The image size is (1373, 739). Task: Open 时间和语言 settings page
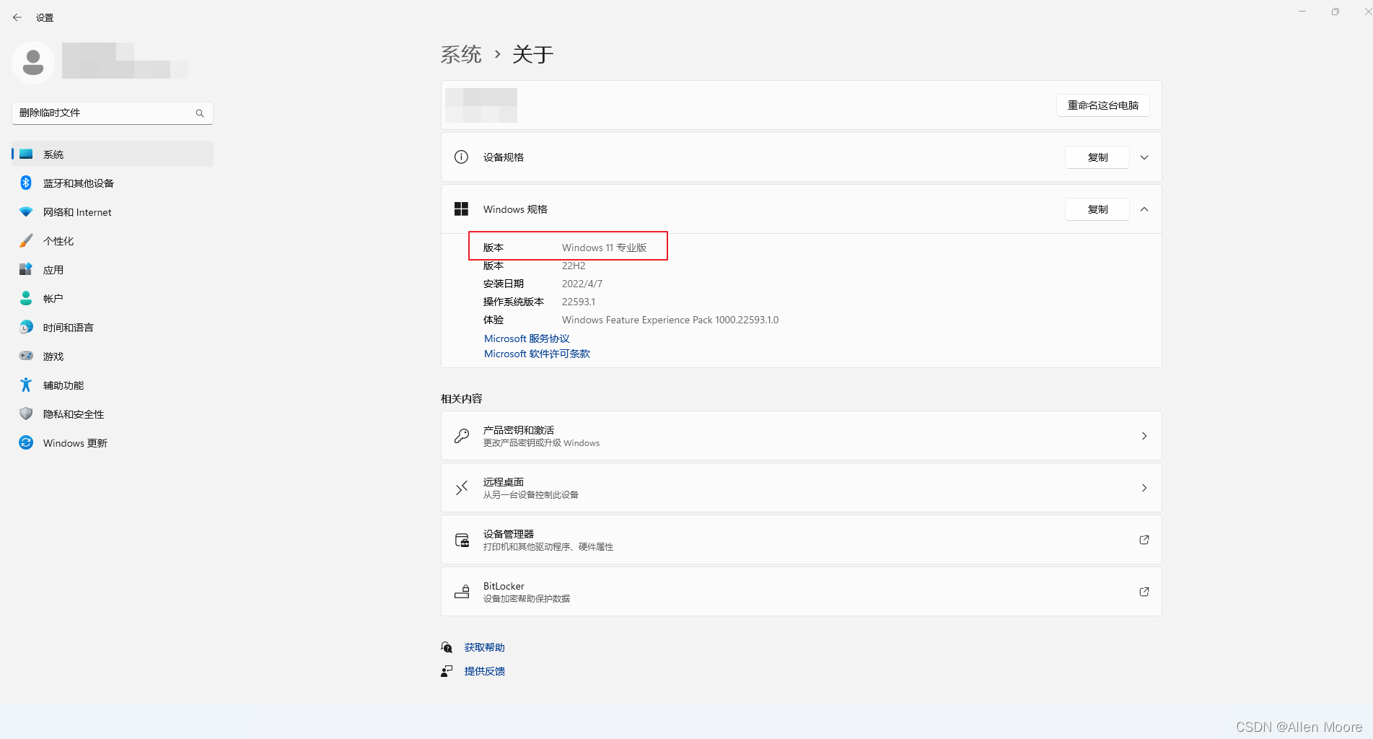point(113,327)
